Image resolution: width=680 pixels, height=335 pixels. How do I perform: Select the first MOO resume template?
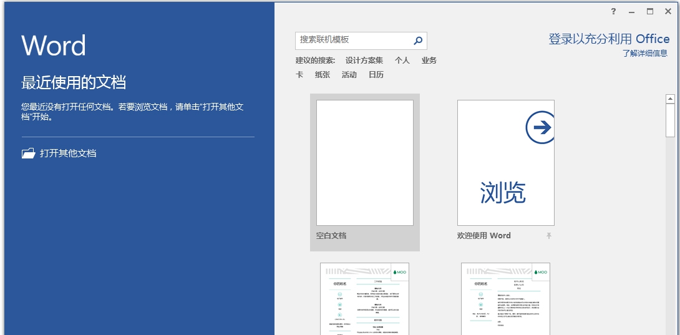[365, 299]
